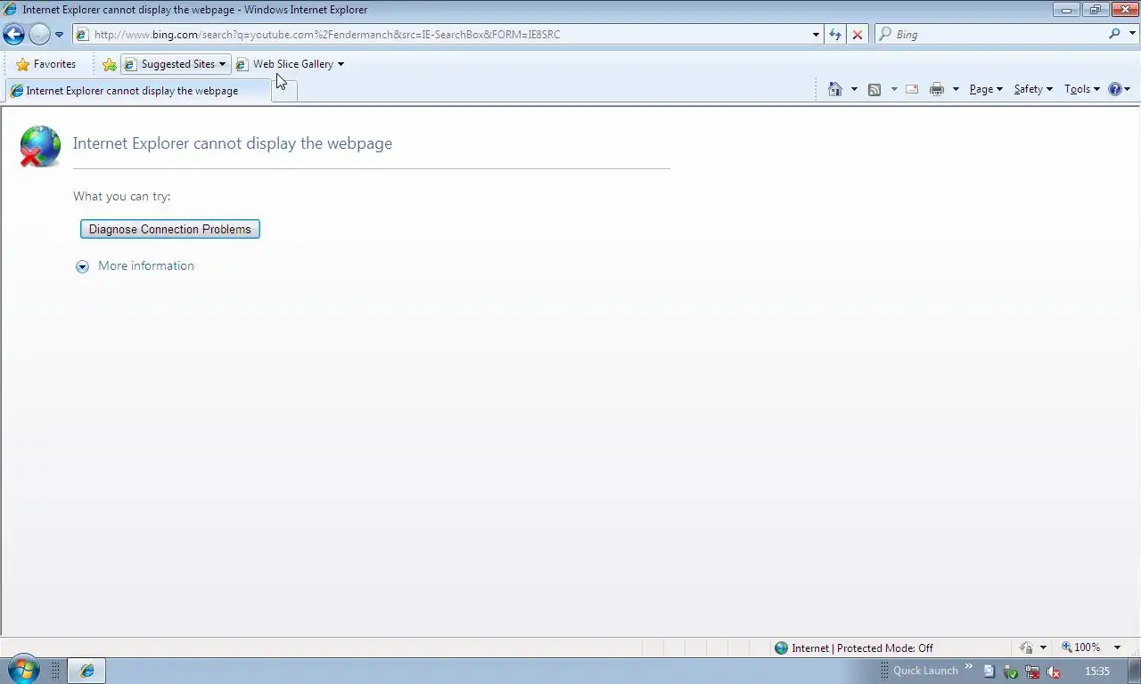
Task: Click the globe error icon on the page
Action: pos(39,147)
